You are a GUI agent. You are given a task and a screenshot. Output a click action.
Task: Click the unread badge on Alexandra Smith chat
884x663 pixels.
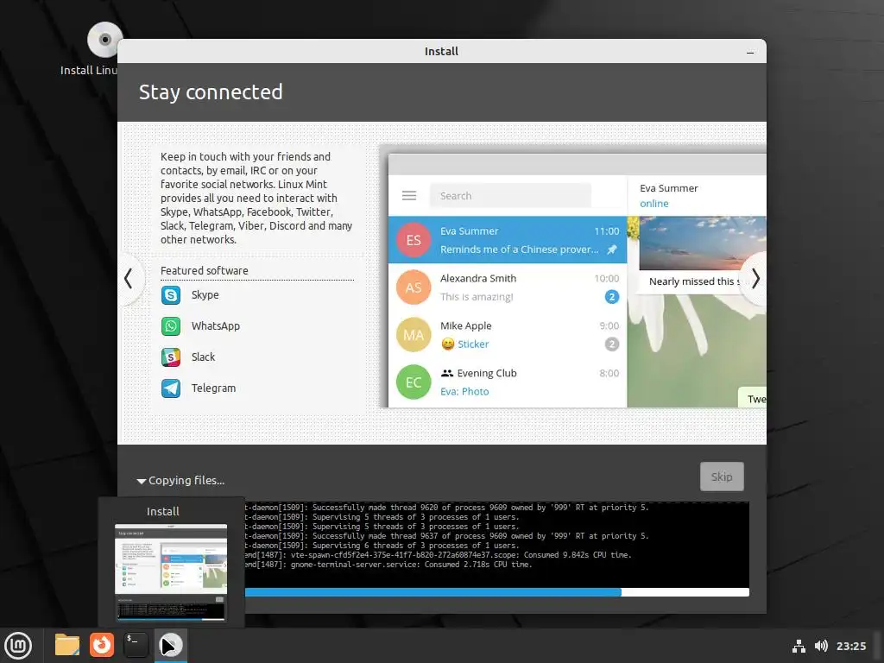click(x=612, y=297)
